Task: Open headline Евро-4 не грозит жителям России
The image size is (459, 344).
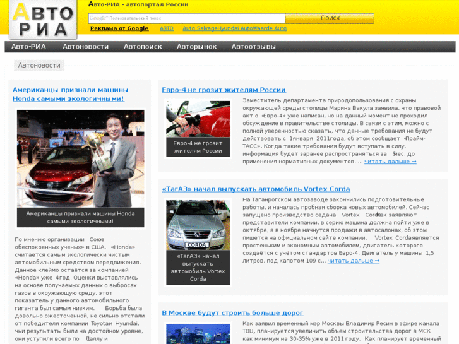Action: click(x=224, y=90)
